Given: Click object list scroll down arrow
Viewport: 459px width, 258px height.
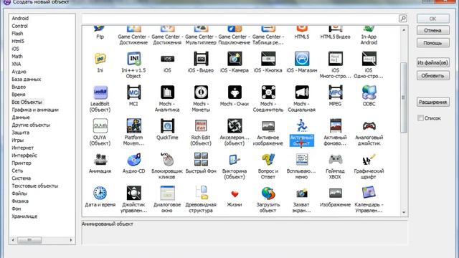Looking at the screenshot, I should coord(404,212).
